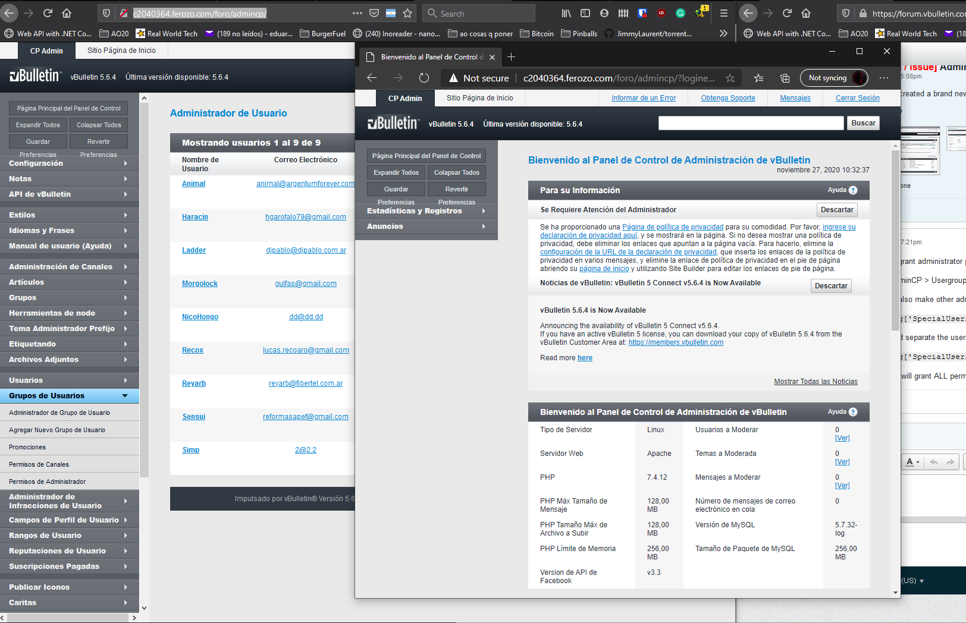Expand the Estilos sidebar section
Viewport: 966px width, 623px height.
(70, 215)
